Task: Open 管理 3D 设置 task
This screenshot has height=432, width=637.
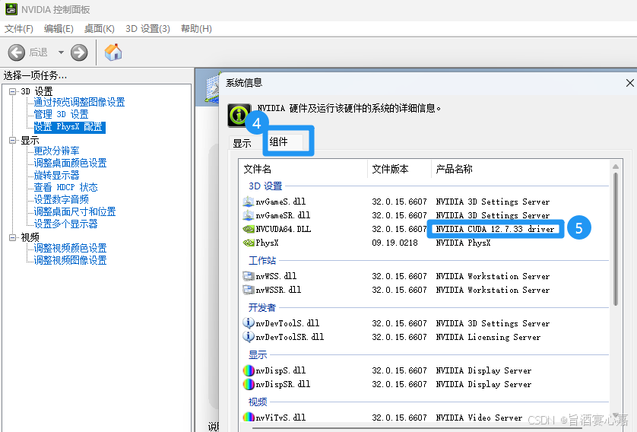Action: point(61,114)
